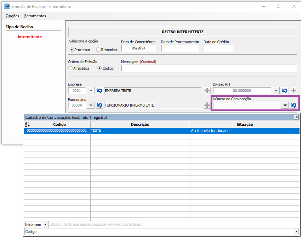Click the RECIBO INTERMITENTE header
Viewport: 303px width, 239px height.
tap(183, 32)
